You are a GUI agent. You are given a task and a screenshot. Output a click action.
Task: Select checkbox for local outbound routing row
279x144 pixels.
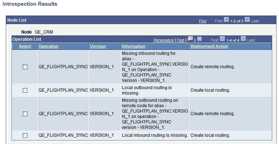pos(25,91)
